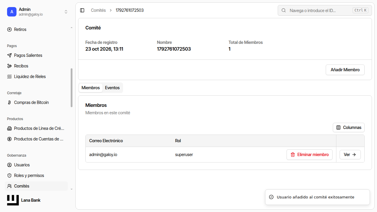
Task: Click the Productos de Cuentas icon
Action: point(9,139)
